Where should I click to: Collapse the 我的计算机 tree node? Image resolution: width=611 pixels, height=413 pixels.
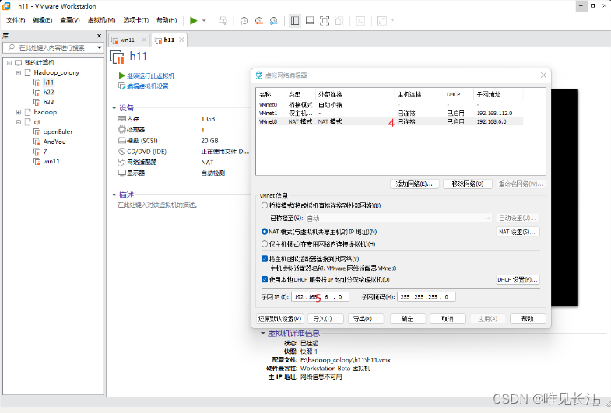click(9, 63)
